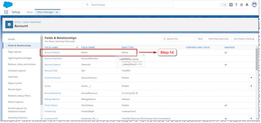This screenshot has width=261, height=123.
Task: Open the Account Owner field link
Action: [53, 65]
